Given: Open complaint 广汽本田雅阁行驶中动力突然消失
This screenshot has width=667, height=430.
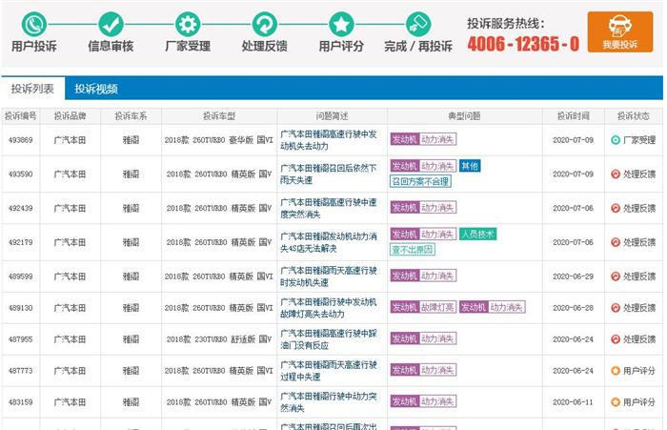Looking at the screenshot, I should [x=329, y=402].
